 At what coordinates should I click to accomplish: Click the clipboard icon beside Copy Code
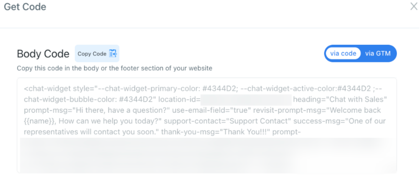coord(113,53)
